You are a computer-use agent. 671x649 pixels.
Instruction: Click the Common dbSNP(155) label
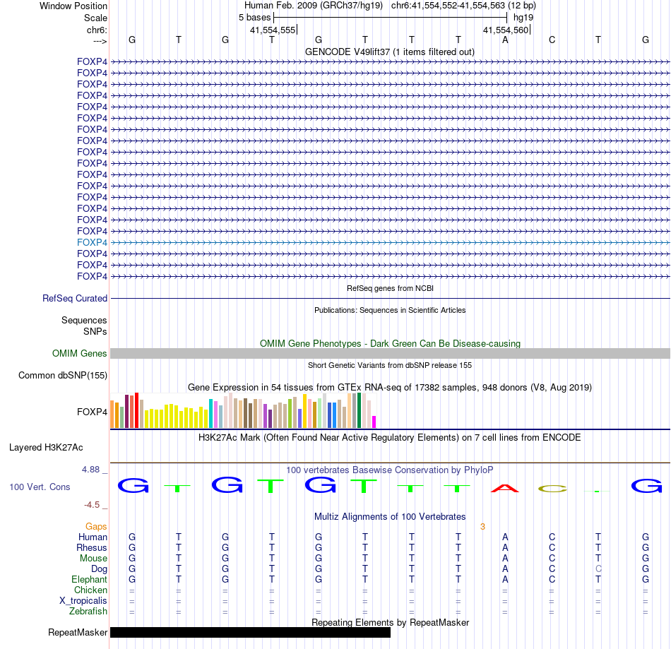click(x=62, y=375)
